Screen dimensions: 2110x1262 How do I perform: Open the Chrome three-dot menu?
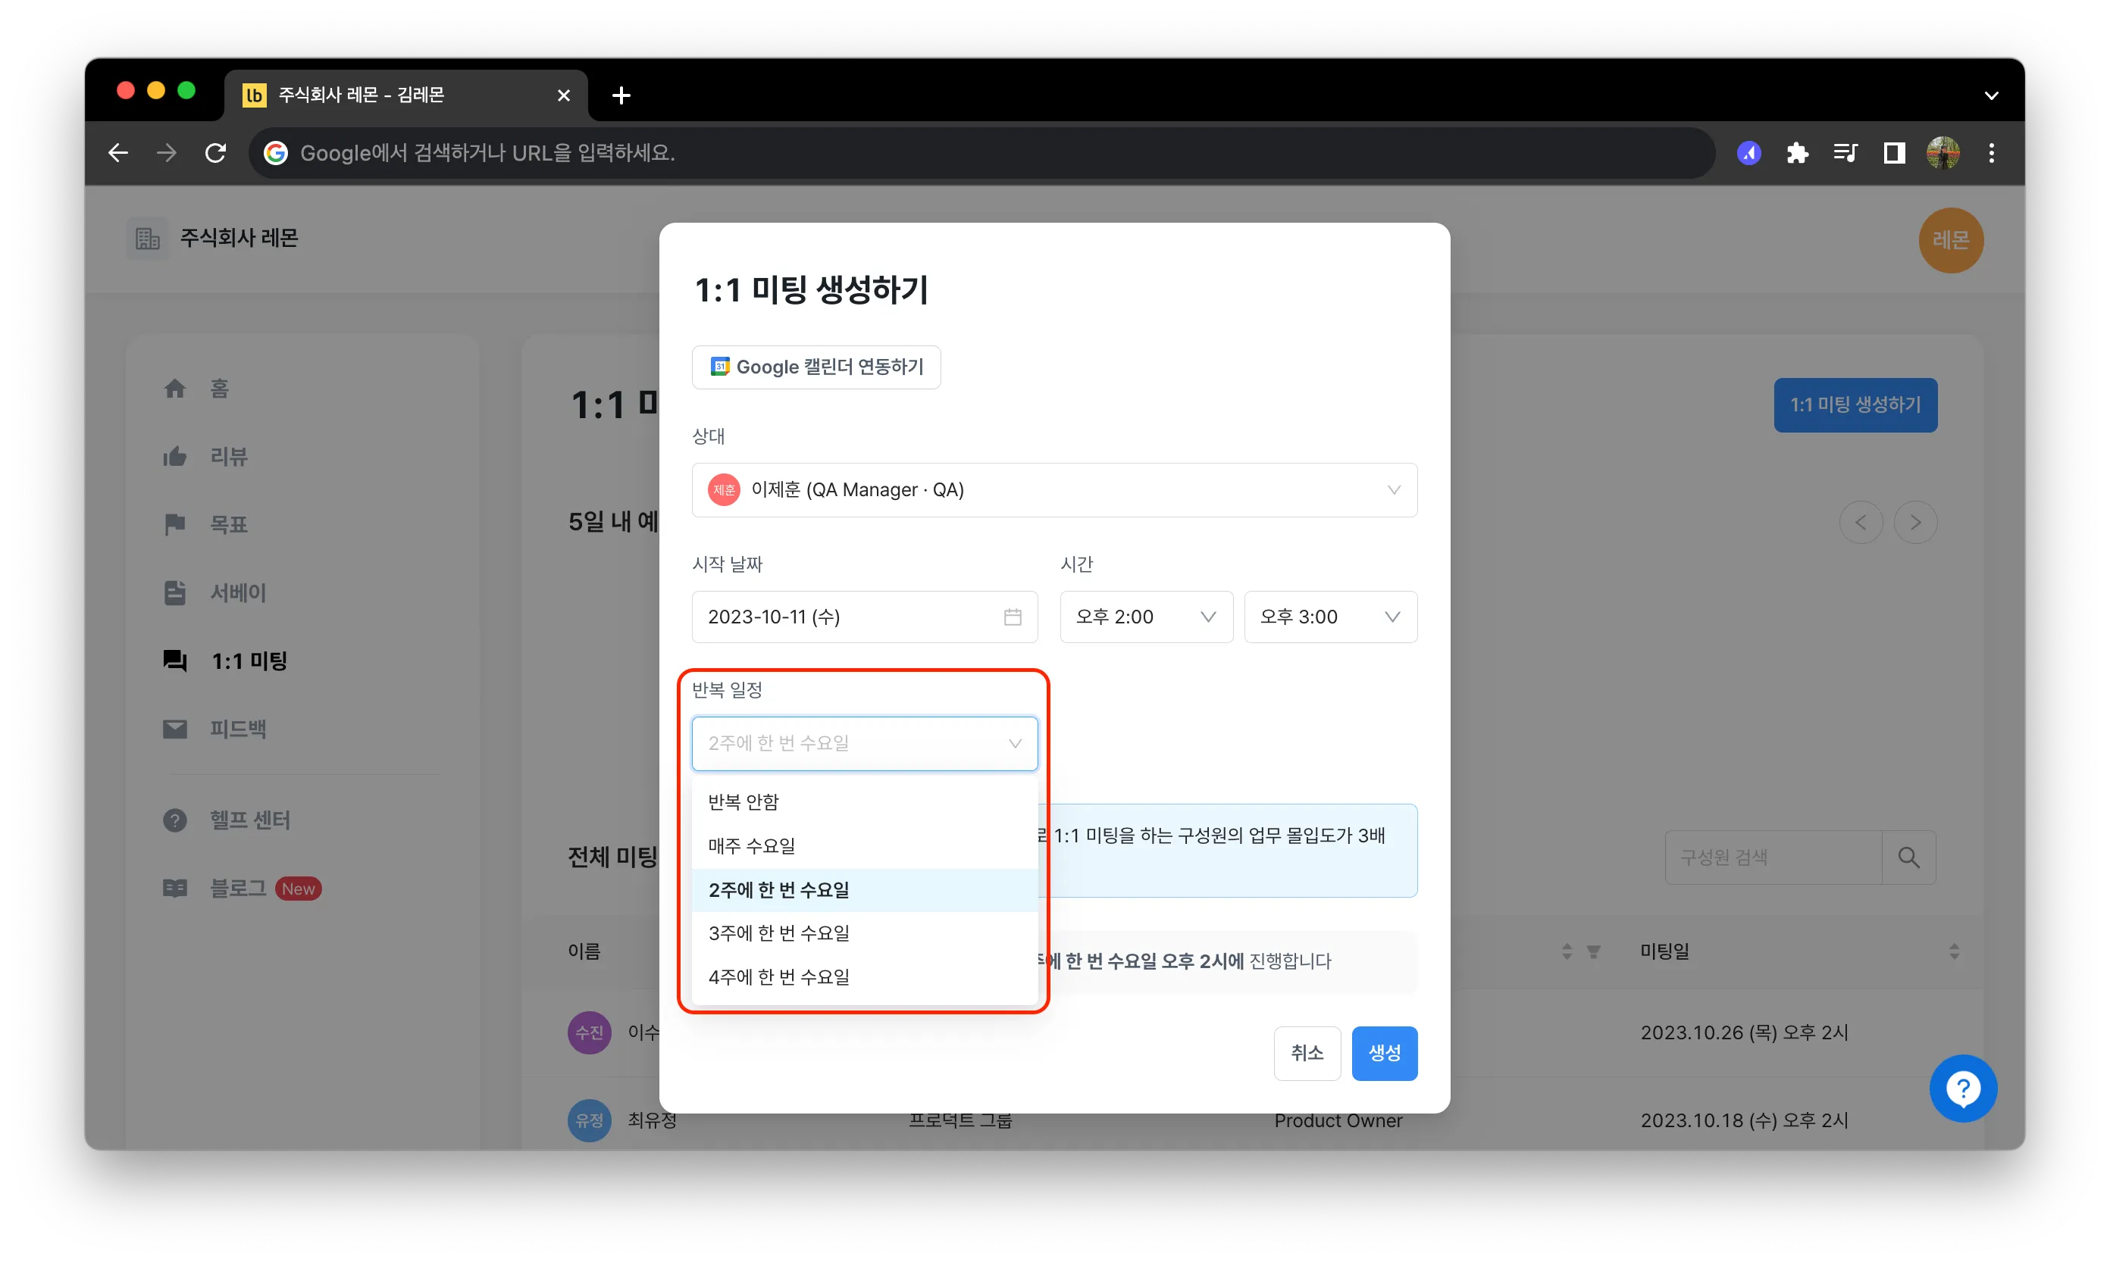click(1991, 153)
